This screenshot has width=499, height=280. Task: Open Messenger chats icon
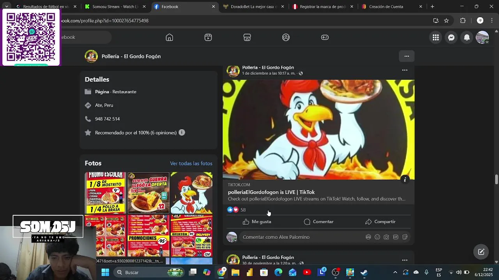(451, 37)
